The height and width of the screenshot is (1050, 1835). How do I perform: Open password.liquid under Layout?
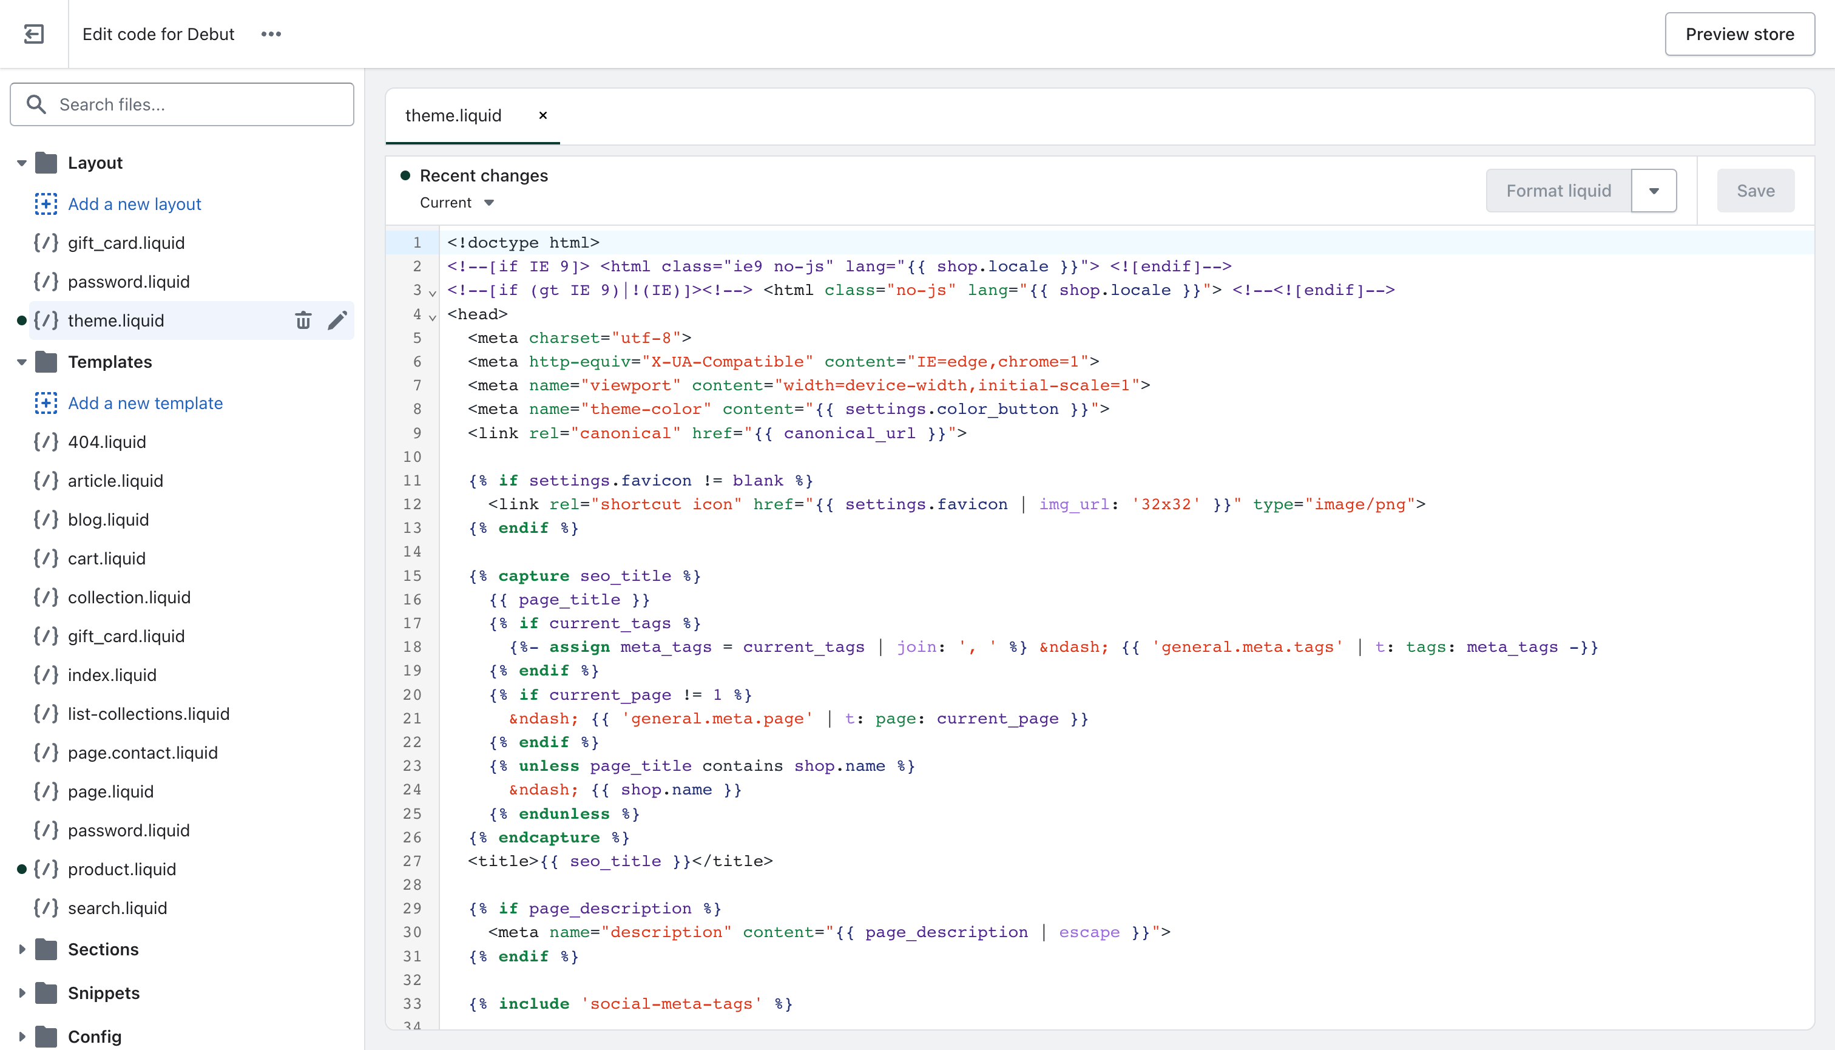pyautogui.click(x=129, y=282)
